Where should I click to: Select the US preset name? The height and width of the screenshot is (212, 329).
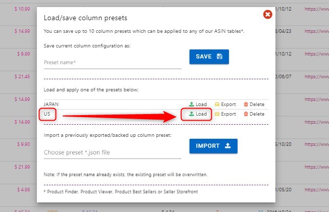click(x=47, y=114)
